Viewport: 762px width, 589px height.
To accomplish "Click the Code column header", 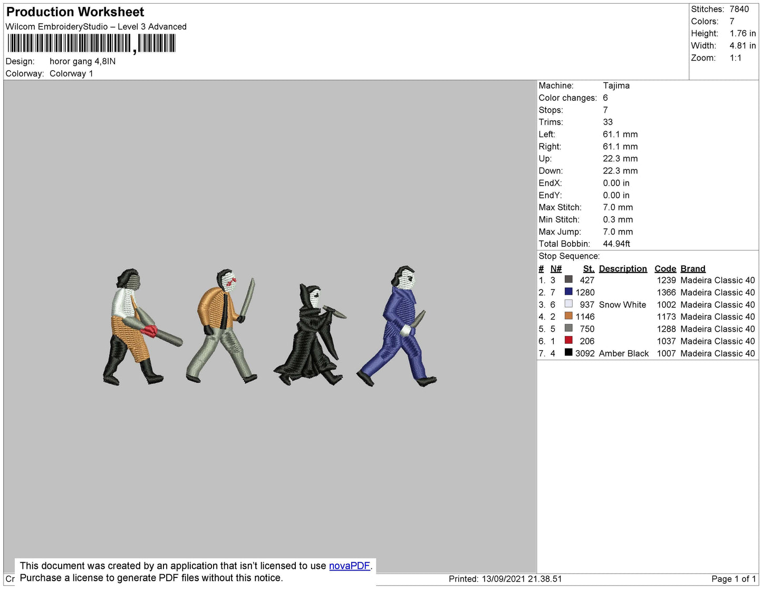I will click(x=665, y=268).
